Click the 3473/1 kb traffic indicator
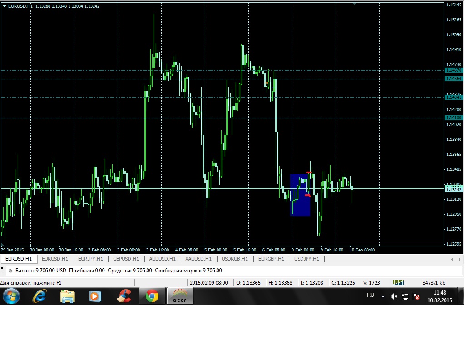465x348 pixels. (x=434, y=283)
